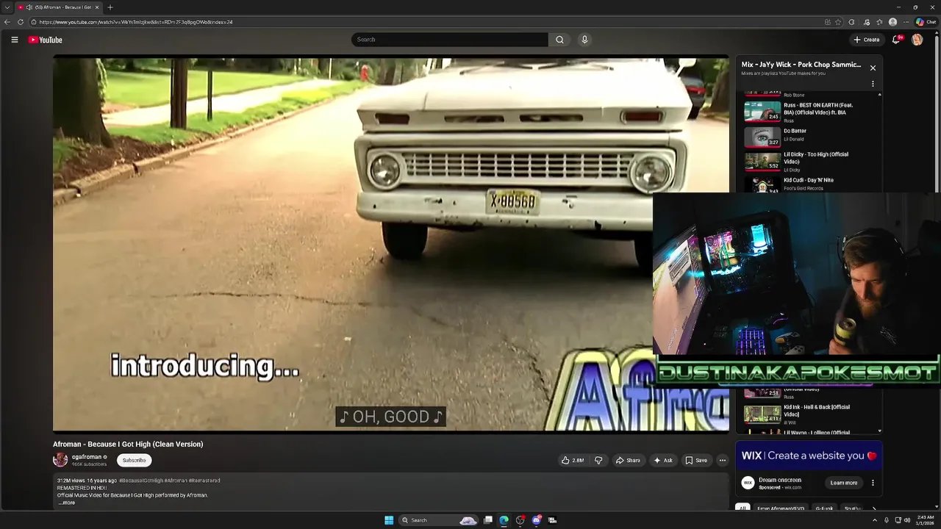Click the #Remastered hashtag
Viewport: 941px width, 529px height.
click(204, 481)
